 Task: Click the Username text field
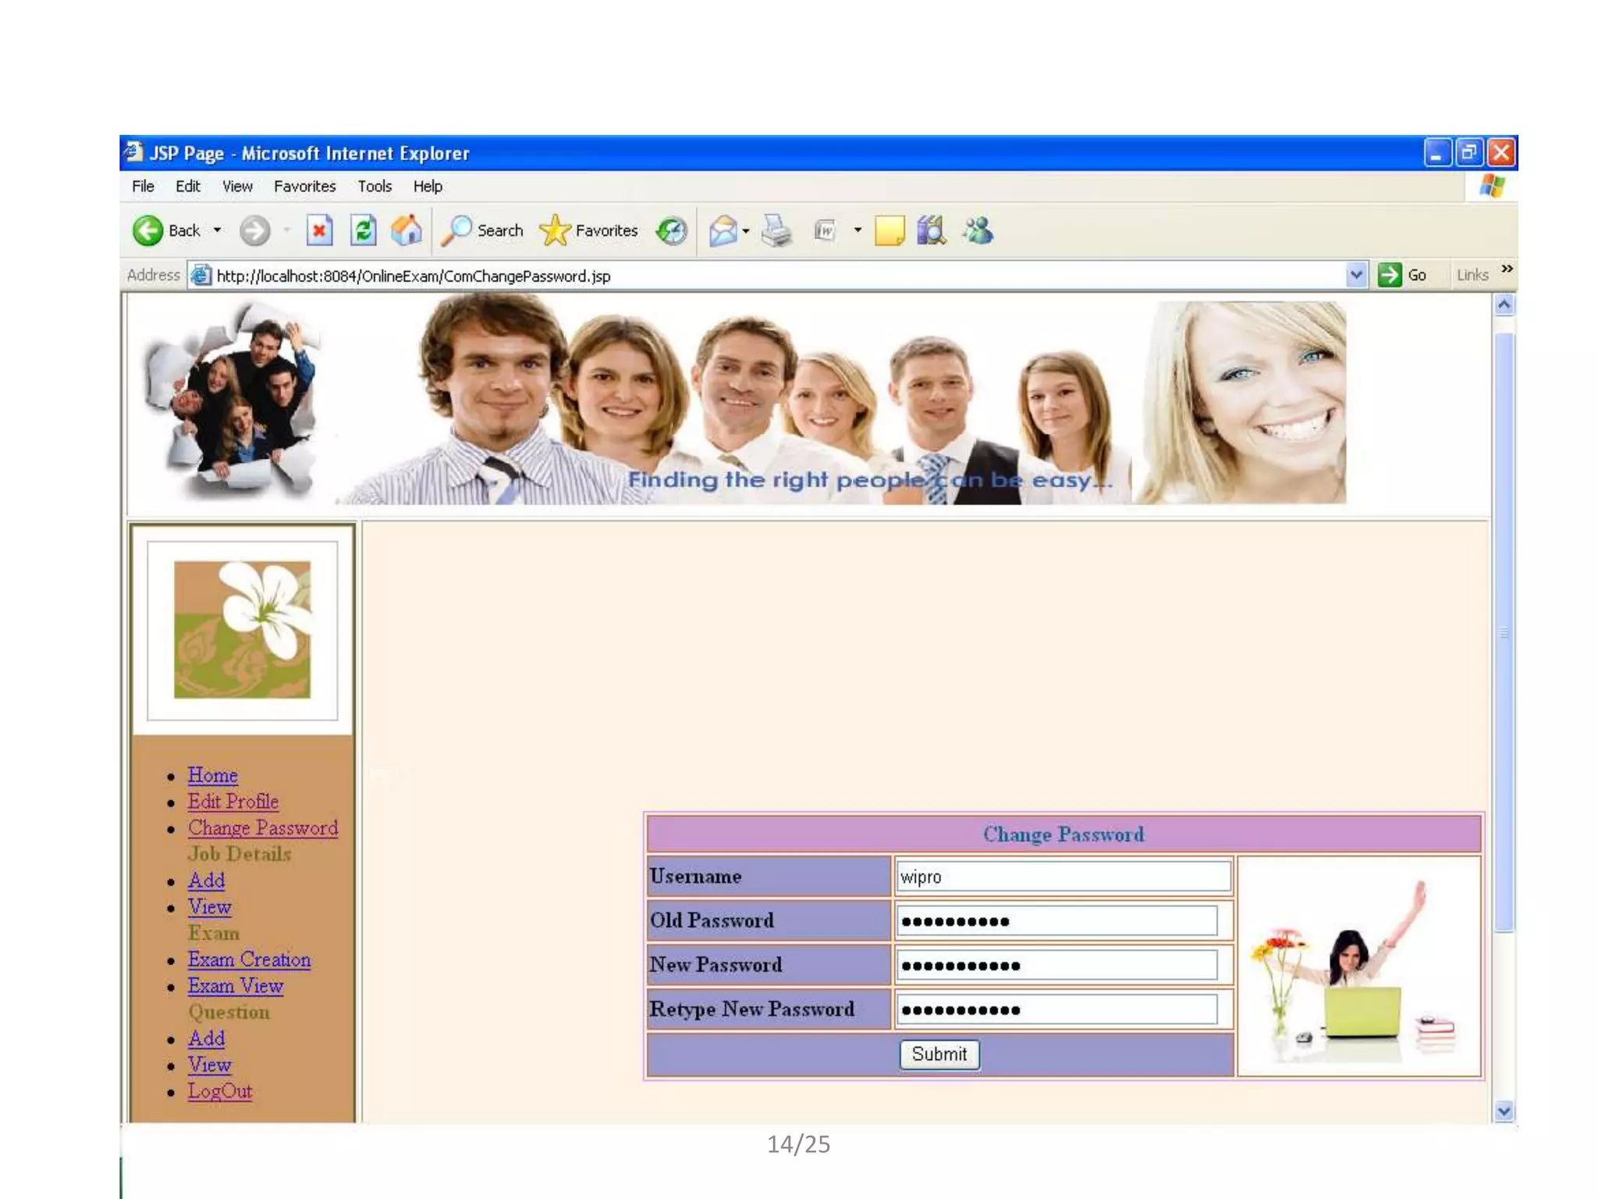tap(1063, 877)
